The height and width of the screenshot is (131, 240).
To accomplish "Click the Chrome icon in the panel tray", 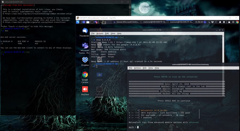I will [x=237, y=22].
